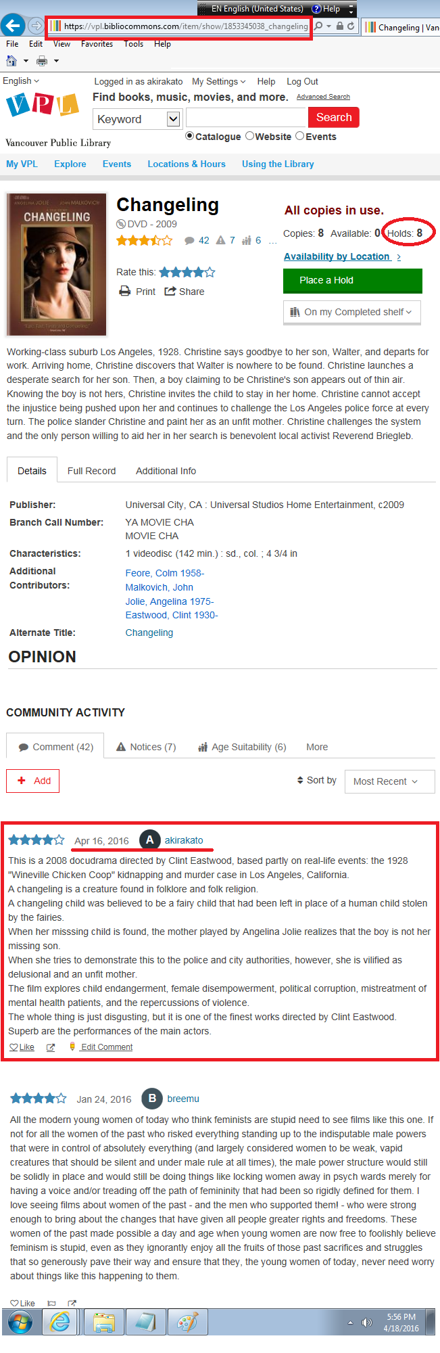Open Internet Explorer from the taskbar
This screenshot has height=1353, width=440.
60,1321
